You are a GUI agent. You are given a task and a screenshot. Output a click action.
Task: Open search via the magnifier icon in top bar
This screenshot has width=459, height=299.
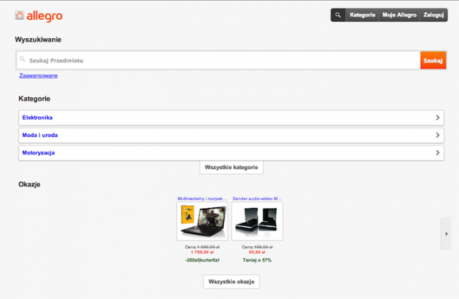point(338,15)
